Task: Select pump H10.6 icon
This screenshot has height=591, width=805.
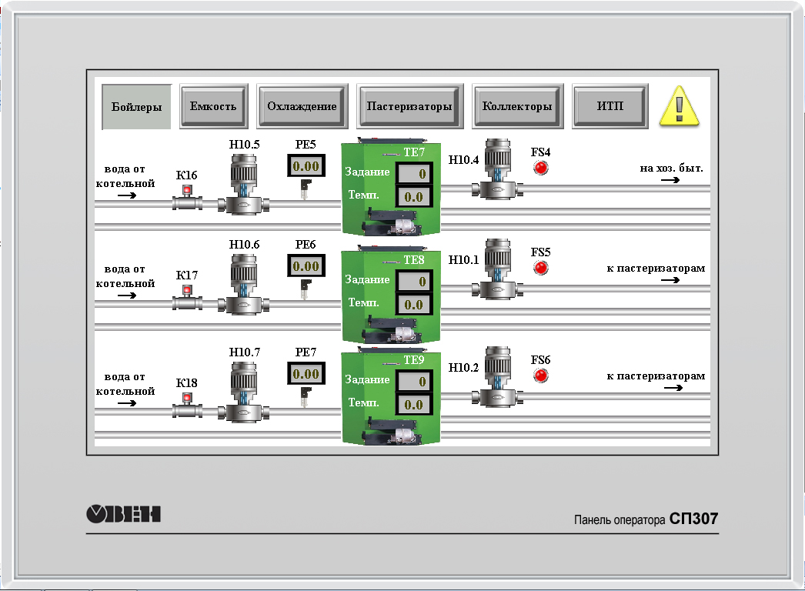Action: 244,285
